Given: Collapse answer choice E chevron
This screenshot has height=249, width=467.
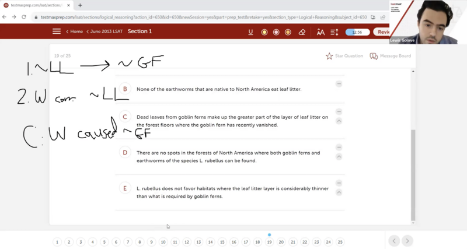Looking at the screenshot, I should pos(339,192).
